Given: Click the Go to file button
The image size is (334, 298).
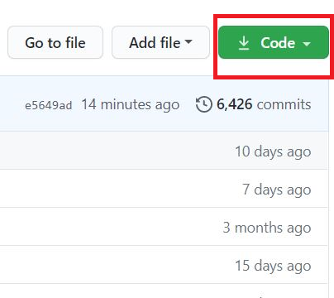Looking at the screenshot, I should pos(55,42).
